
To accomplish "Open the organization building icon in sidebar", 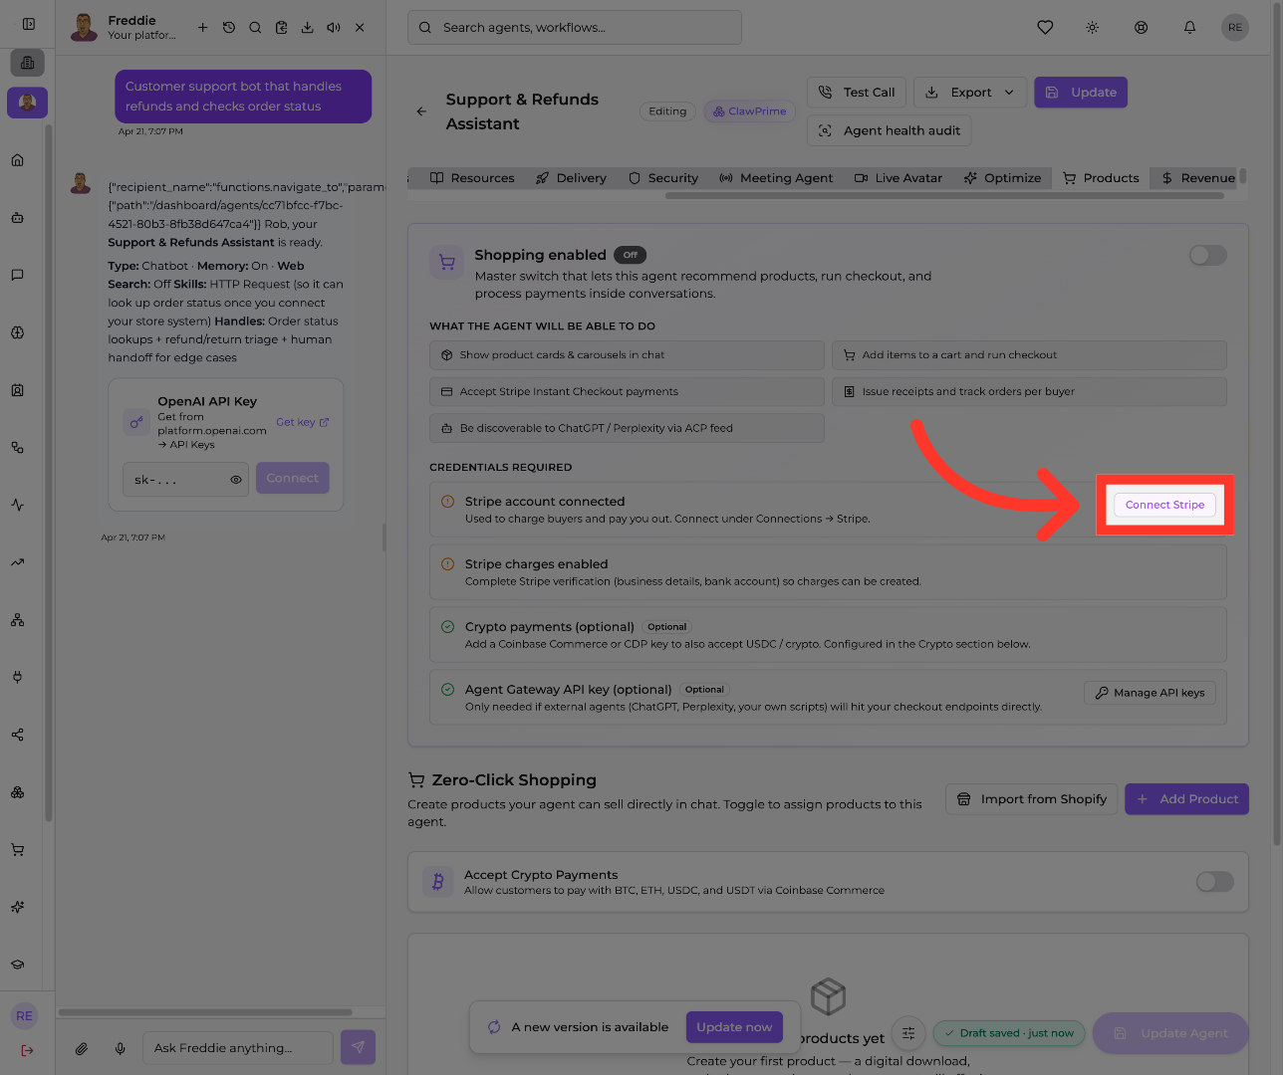I will [27, 63].
